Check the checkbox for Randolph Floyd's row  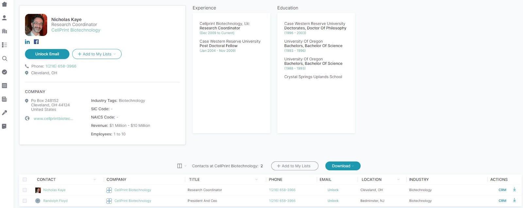[25, 201]
